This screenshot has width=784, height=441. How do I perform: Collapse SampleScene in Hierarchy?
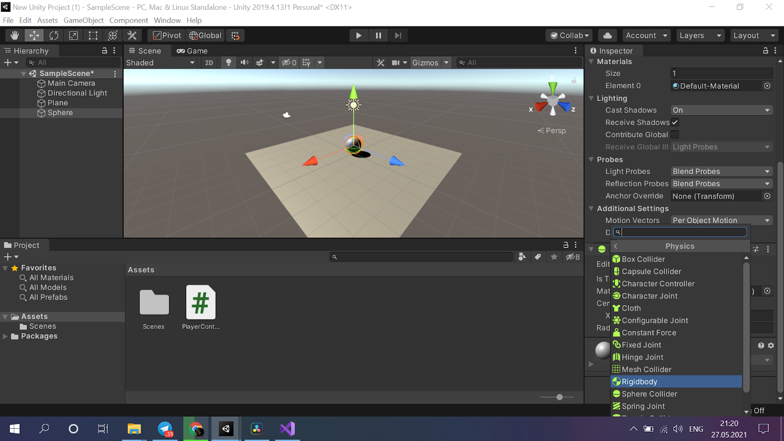coord(24,73)
